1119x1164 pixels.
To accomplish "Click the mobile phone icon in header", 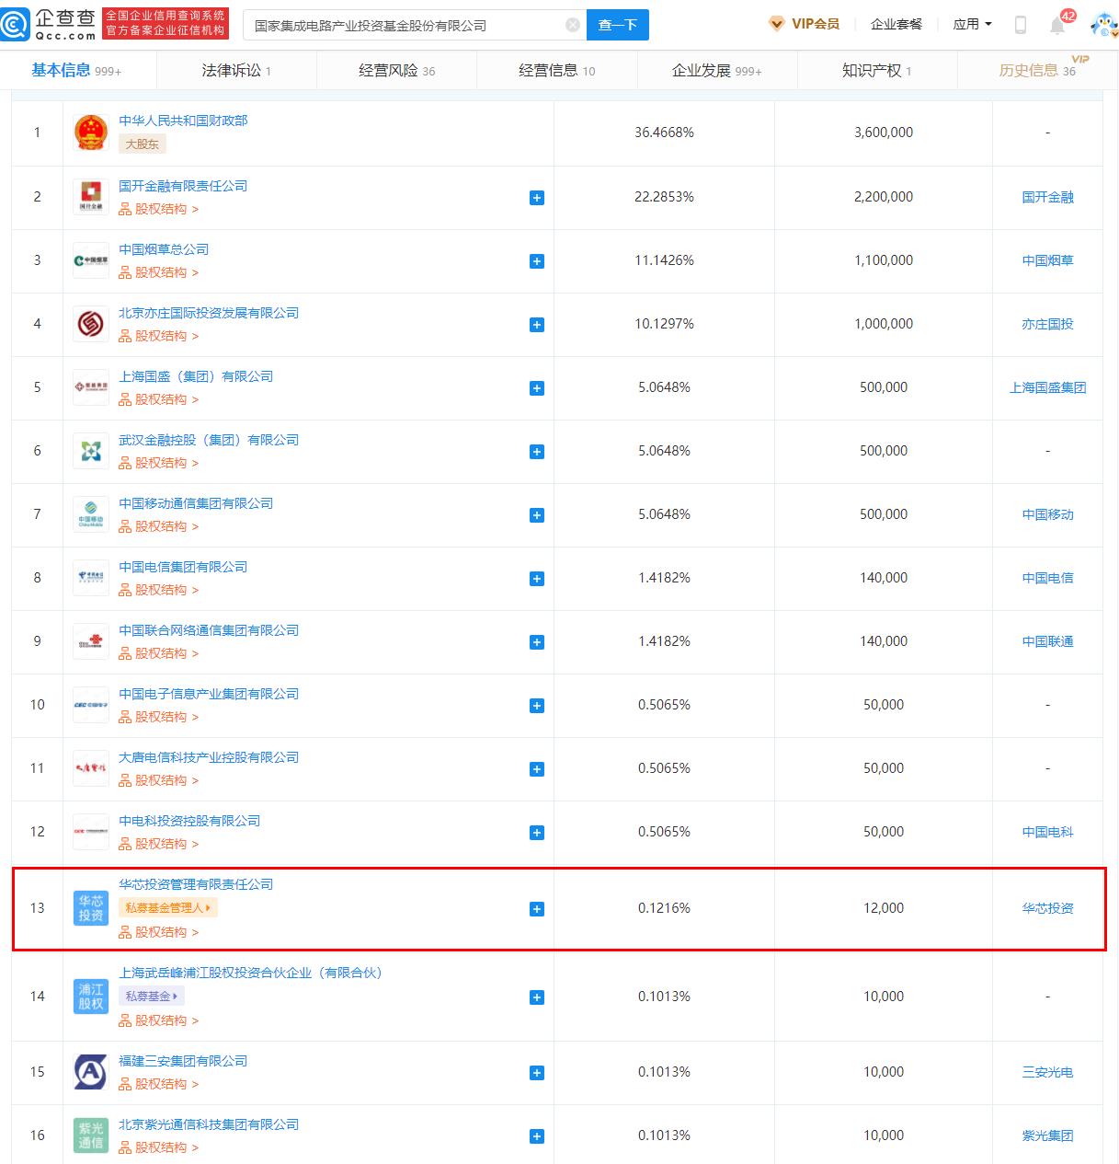I will [1020, 25].
